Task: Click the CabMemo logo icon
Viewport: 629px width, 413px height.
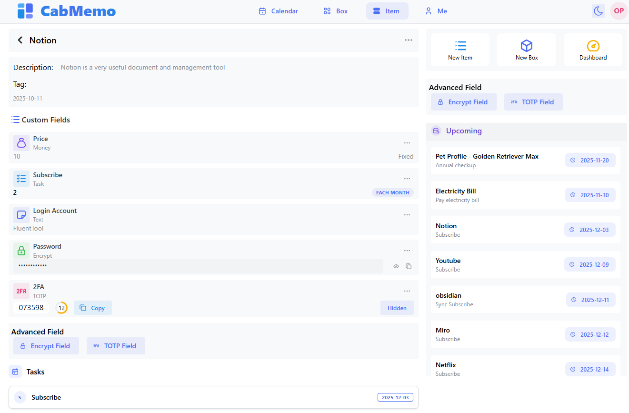Action: pyautogui.click(x=25, y=11)
